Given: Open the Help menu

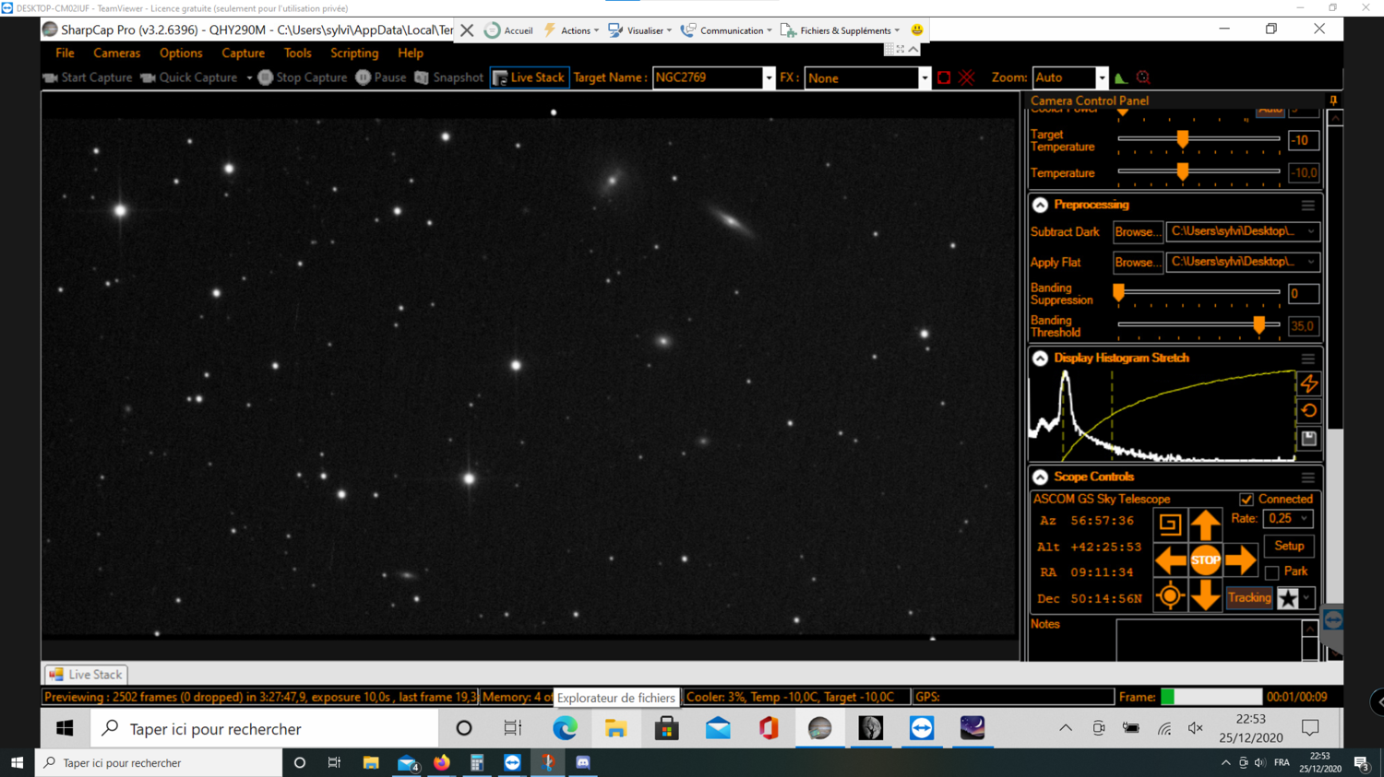Looking at the screenshot, I should tap(411, 53).
